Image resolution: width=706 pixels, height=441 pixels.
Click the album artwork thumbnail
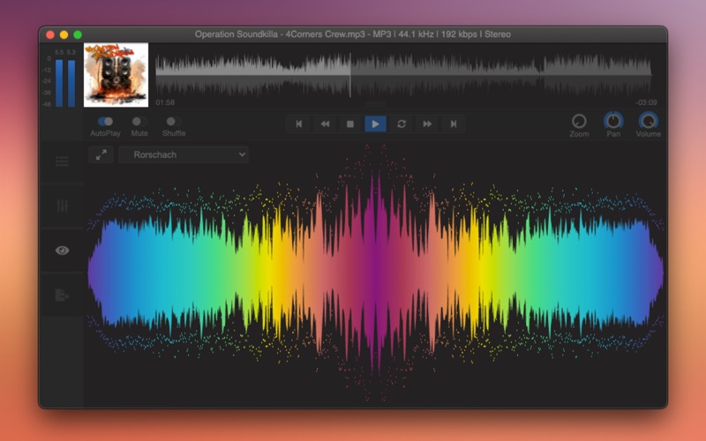point(116,75)
